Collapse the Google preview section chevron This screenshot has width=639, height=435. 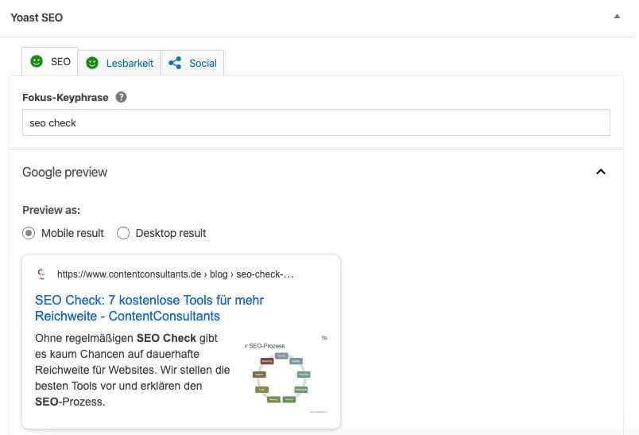(x=601, y=172)
